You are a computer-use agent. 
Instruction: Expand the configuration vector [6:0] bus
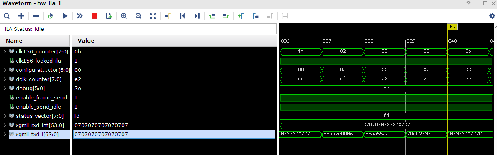click(5, 70)
